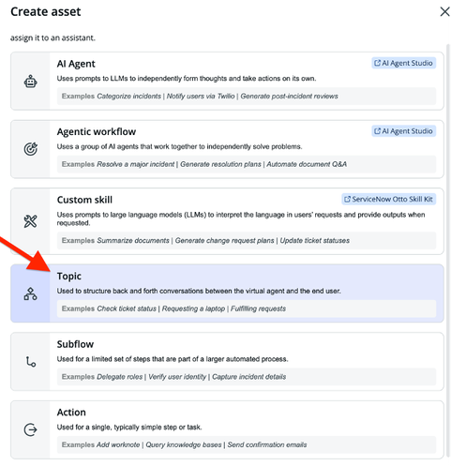Click the Agentic workflow target icon

(30, 149)
